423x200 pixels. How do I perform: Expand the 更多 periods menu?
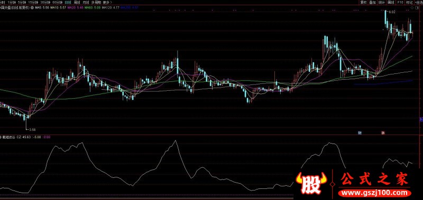tap(106, 2)
